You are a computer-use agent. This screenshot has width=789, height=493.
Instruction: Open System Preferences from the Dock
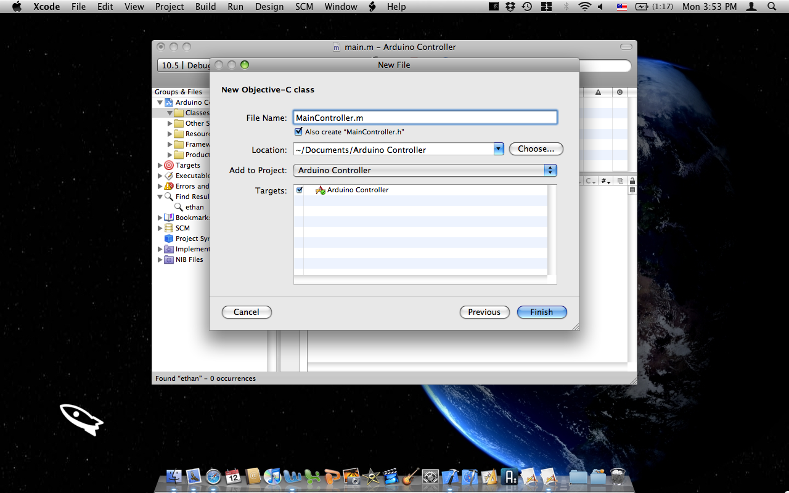click(430, 476)
